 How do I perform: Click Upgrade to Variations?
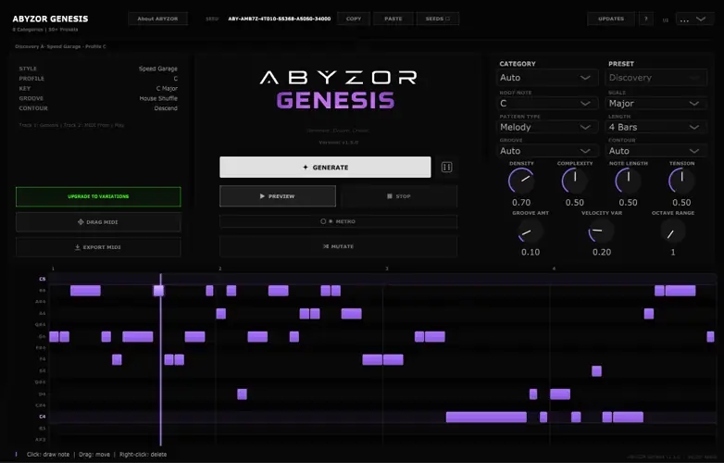click(x=98, y=196)
